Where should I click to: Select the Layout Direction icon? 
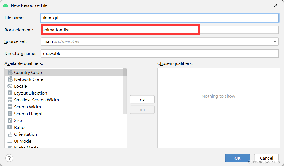(x=10, y=93)
